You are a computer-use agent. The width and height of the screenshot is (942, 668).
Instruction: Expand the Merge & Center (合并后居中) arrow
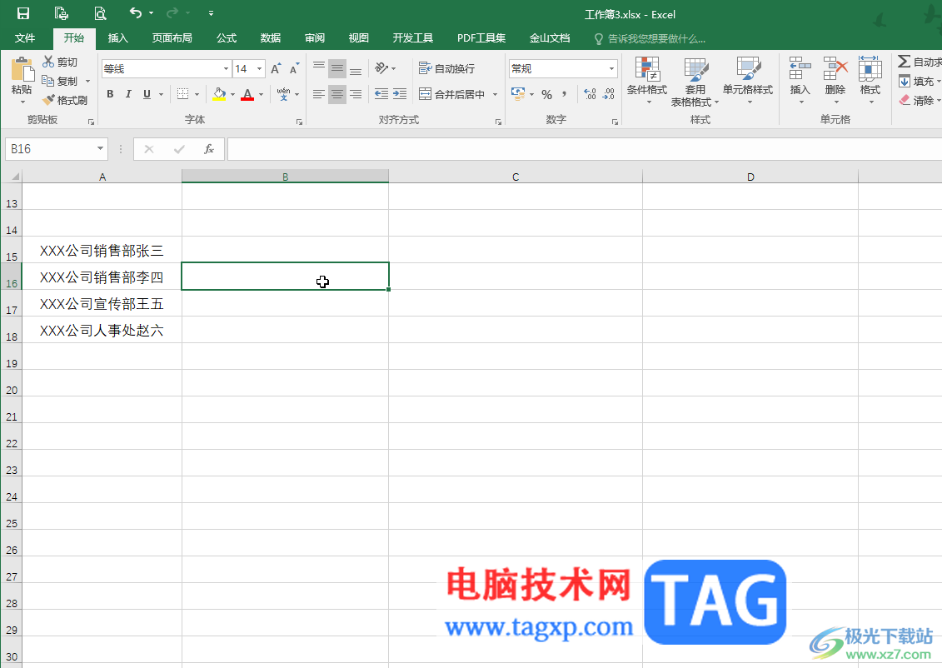pos(495,94)
